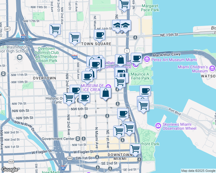Click the Government Center station icon
The width and height of the screenshot is (216, 173).
(x=78, y=139)
